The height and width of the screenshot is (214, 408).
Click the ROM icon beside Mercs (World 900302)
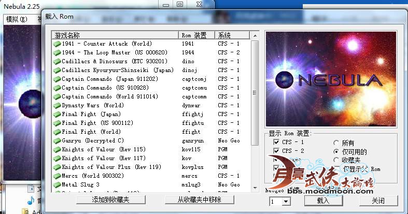(57, 176)
